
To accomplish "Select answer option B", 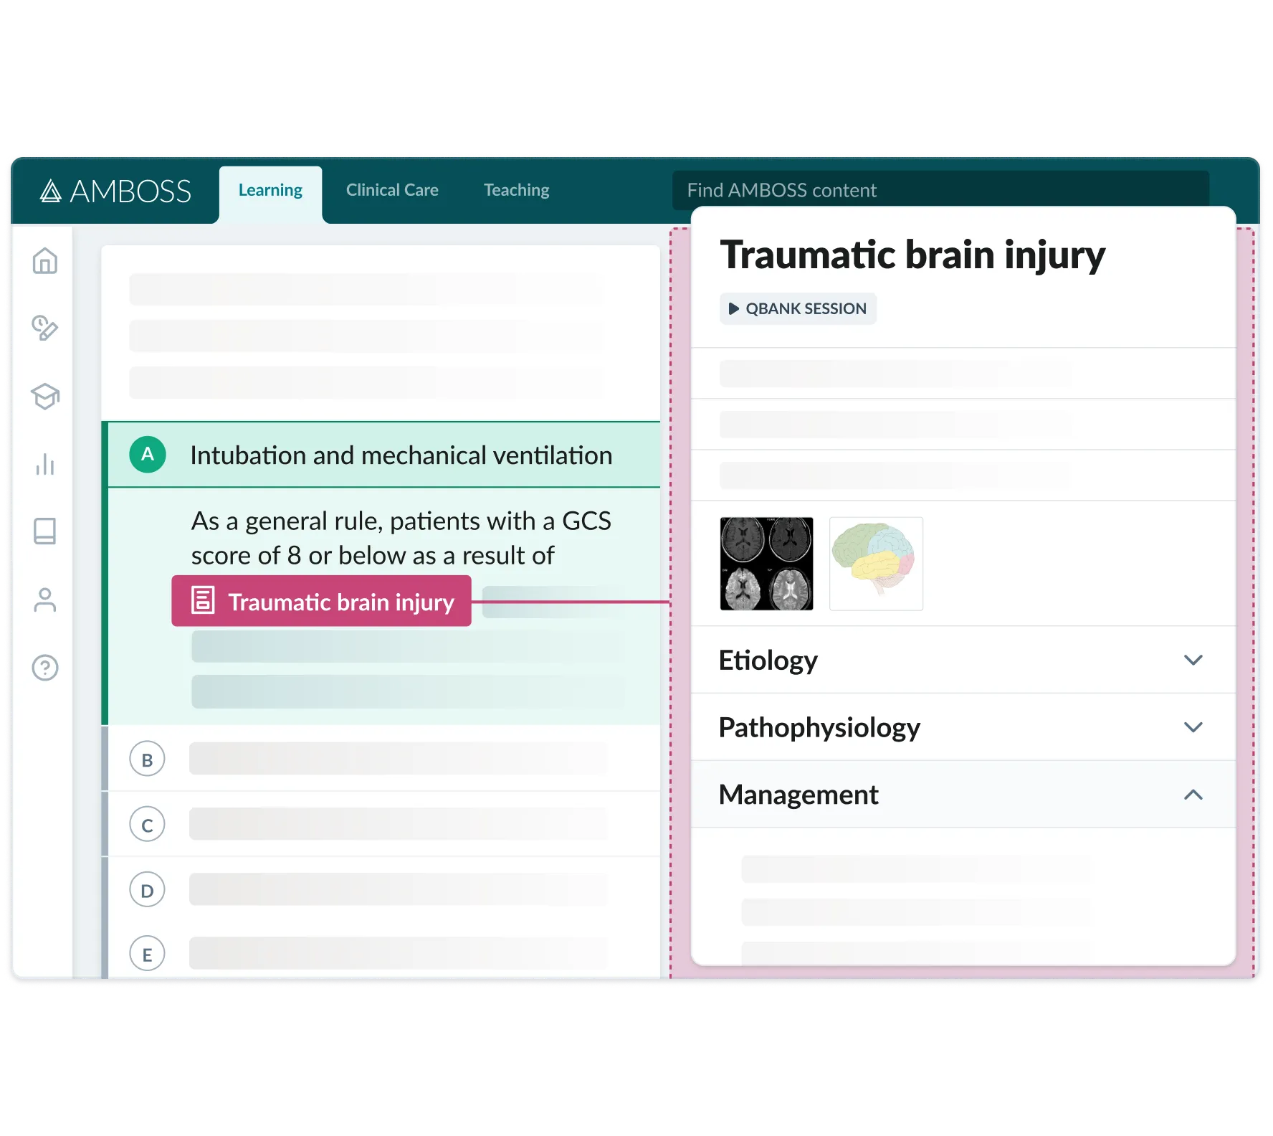I will [147, 759].
